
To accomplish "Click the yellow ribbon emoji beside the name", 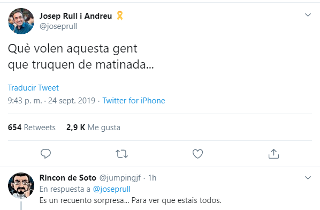I will (120, 16).
